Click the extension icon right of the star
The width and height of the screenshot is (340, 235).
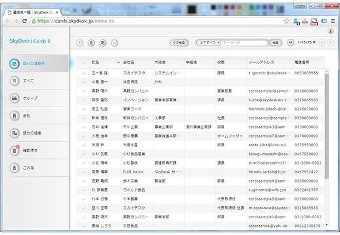[x=296, y=21]
